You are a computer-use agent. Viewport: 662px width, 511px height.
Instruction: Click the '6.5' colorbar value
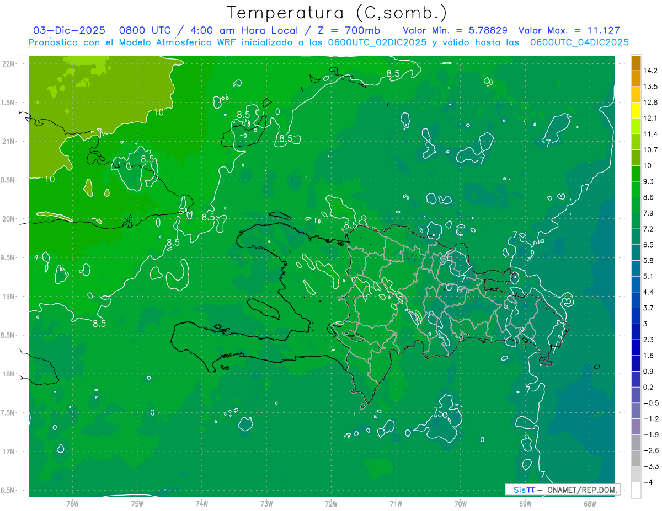click(x=649, y=245)
